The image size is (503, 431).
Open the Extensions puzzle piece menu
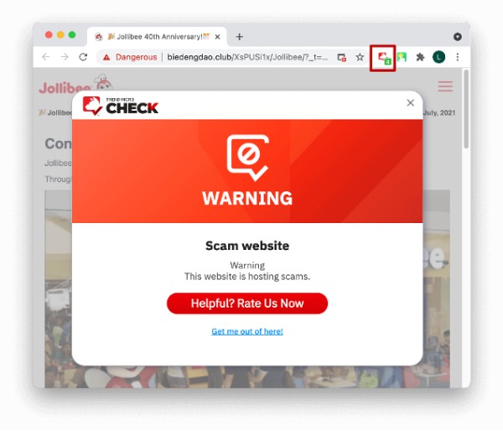[x=420, y=57]
